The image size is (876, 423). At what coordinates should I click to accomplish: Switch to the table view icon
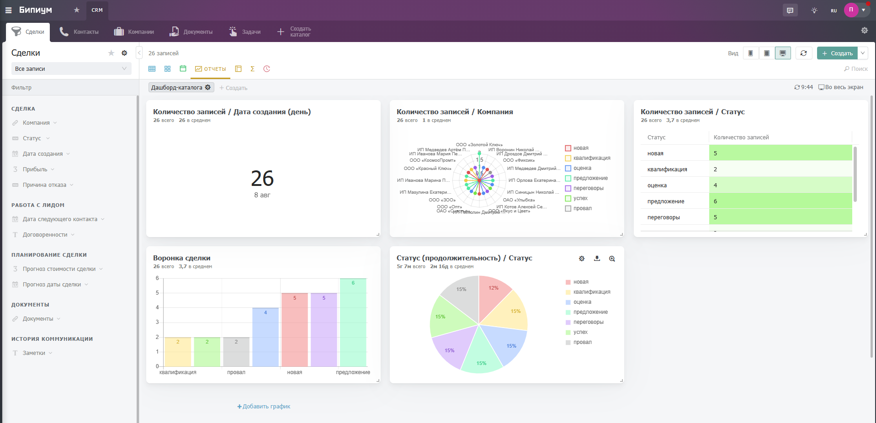pos(152,69)
